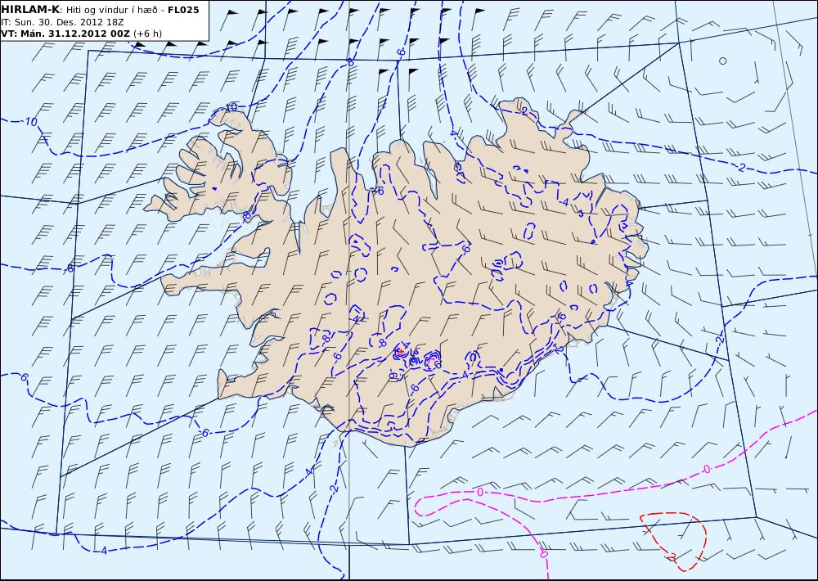Click the "10" isotherm label at left map edge
This screenshot has height=581, width=818.
point(32,122)
